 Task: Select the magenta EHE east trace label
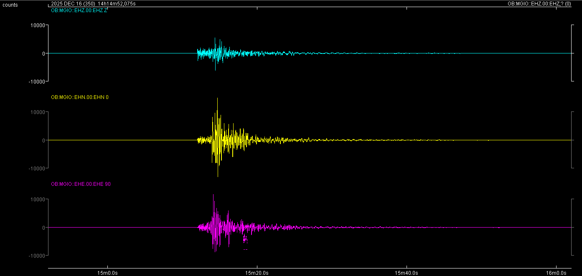(81, 184)
